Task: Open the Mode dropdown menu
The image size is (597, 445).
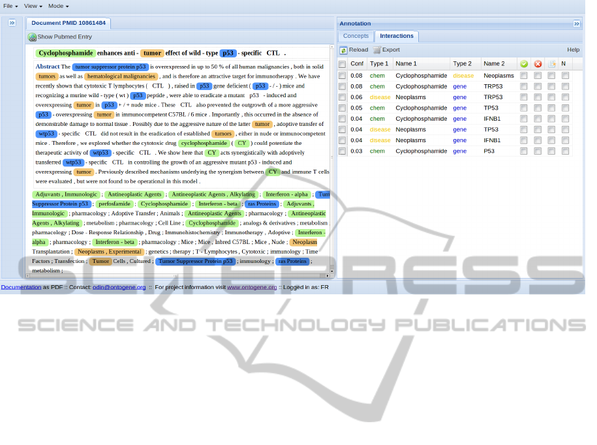Action: (58, 6)
